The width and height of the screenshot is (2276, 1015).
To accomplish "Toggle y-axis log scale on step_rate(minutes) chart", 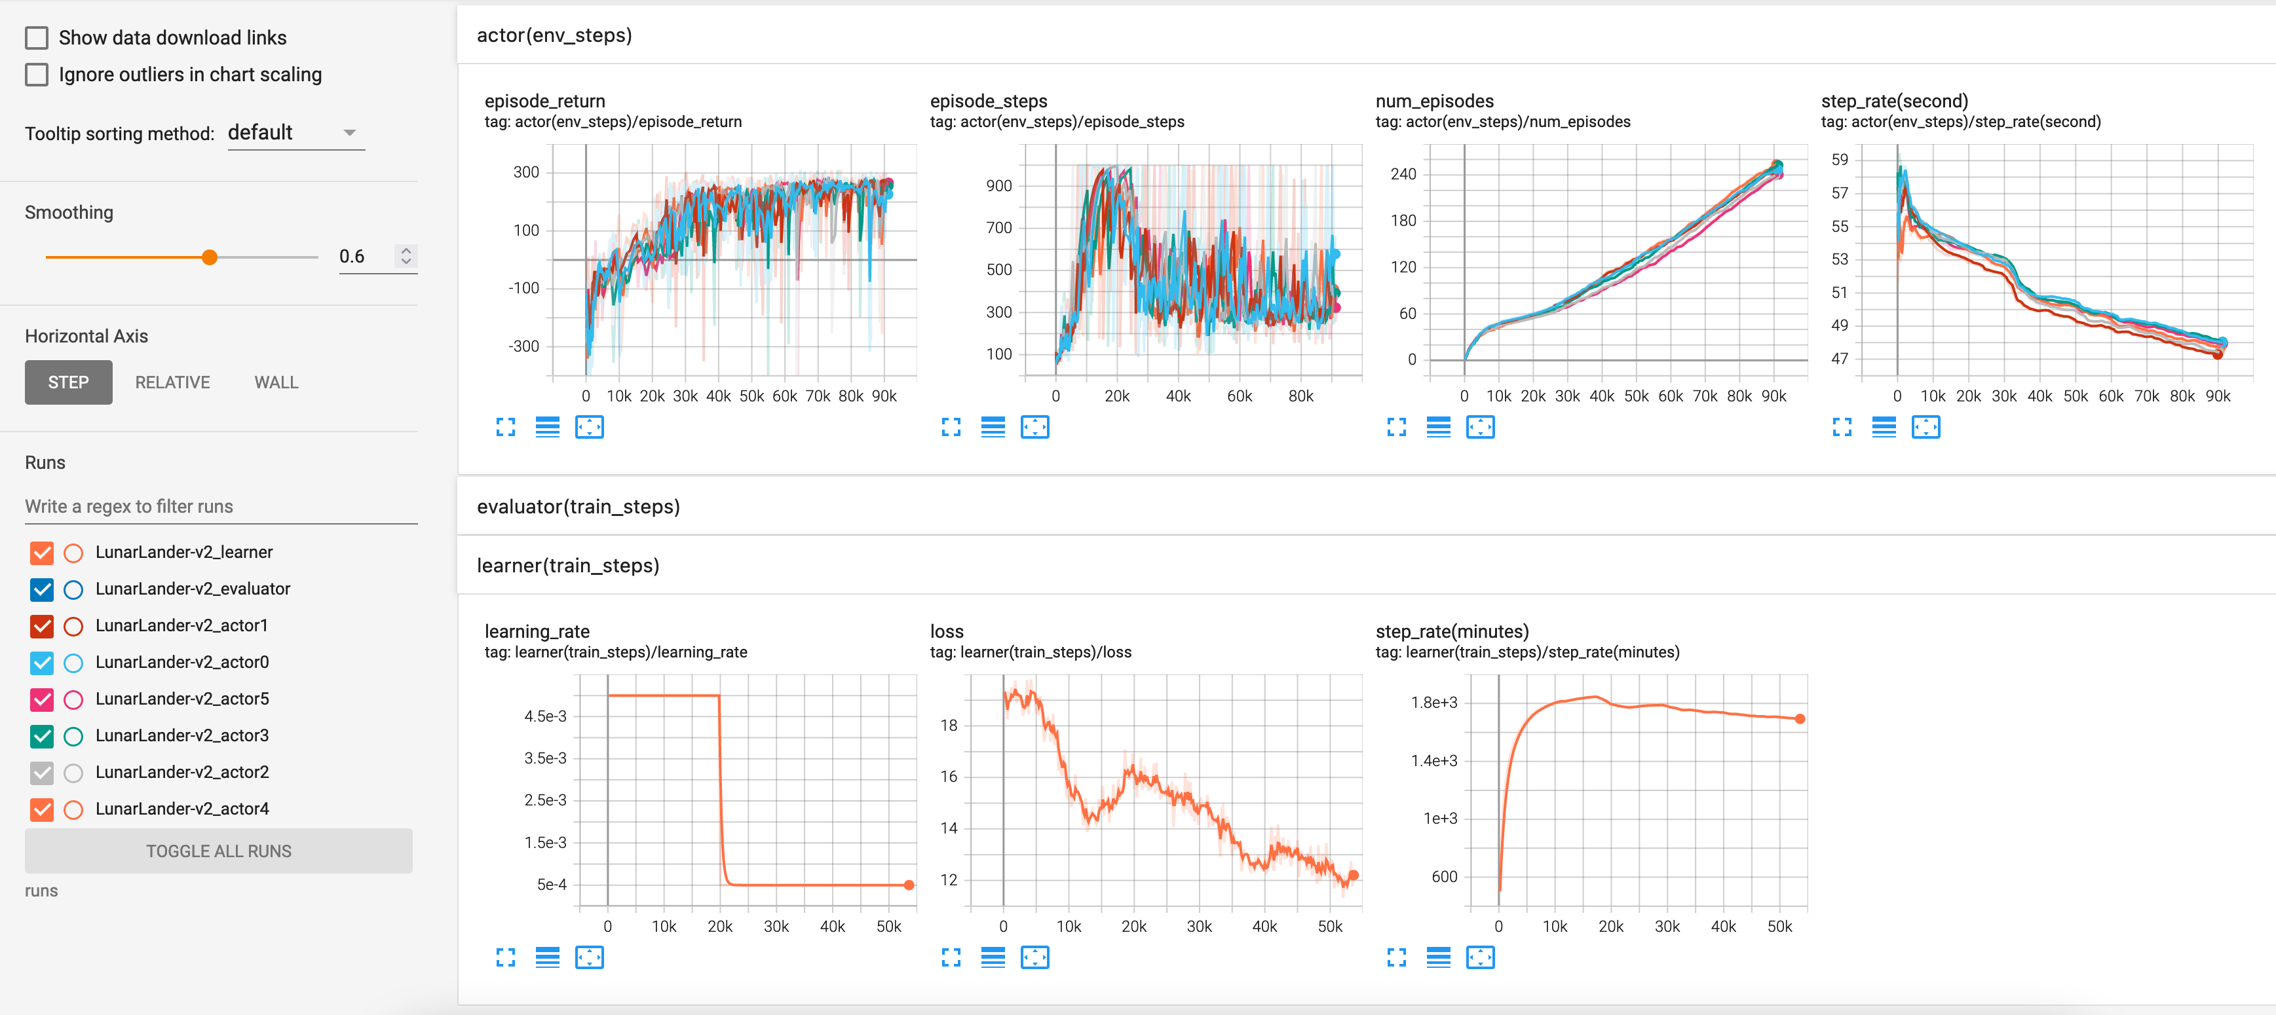I will point(1439,957).
